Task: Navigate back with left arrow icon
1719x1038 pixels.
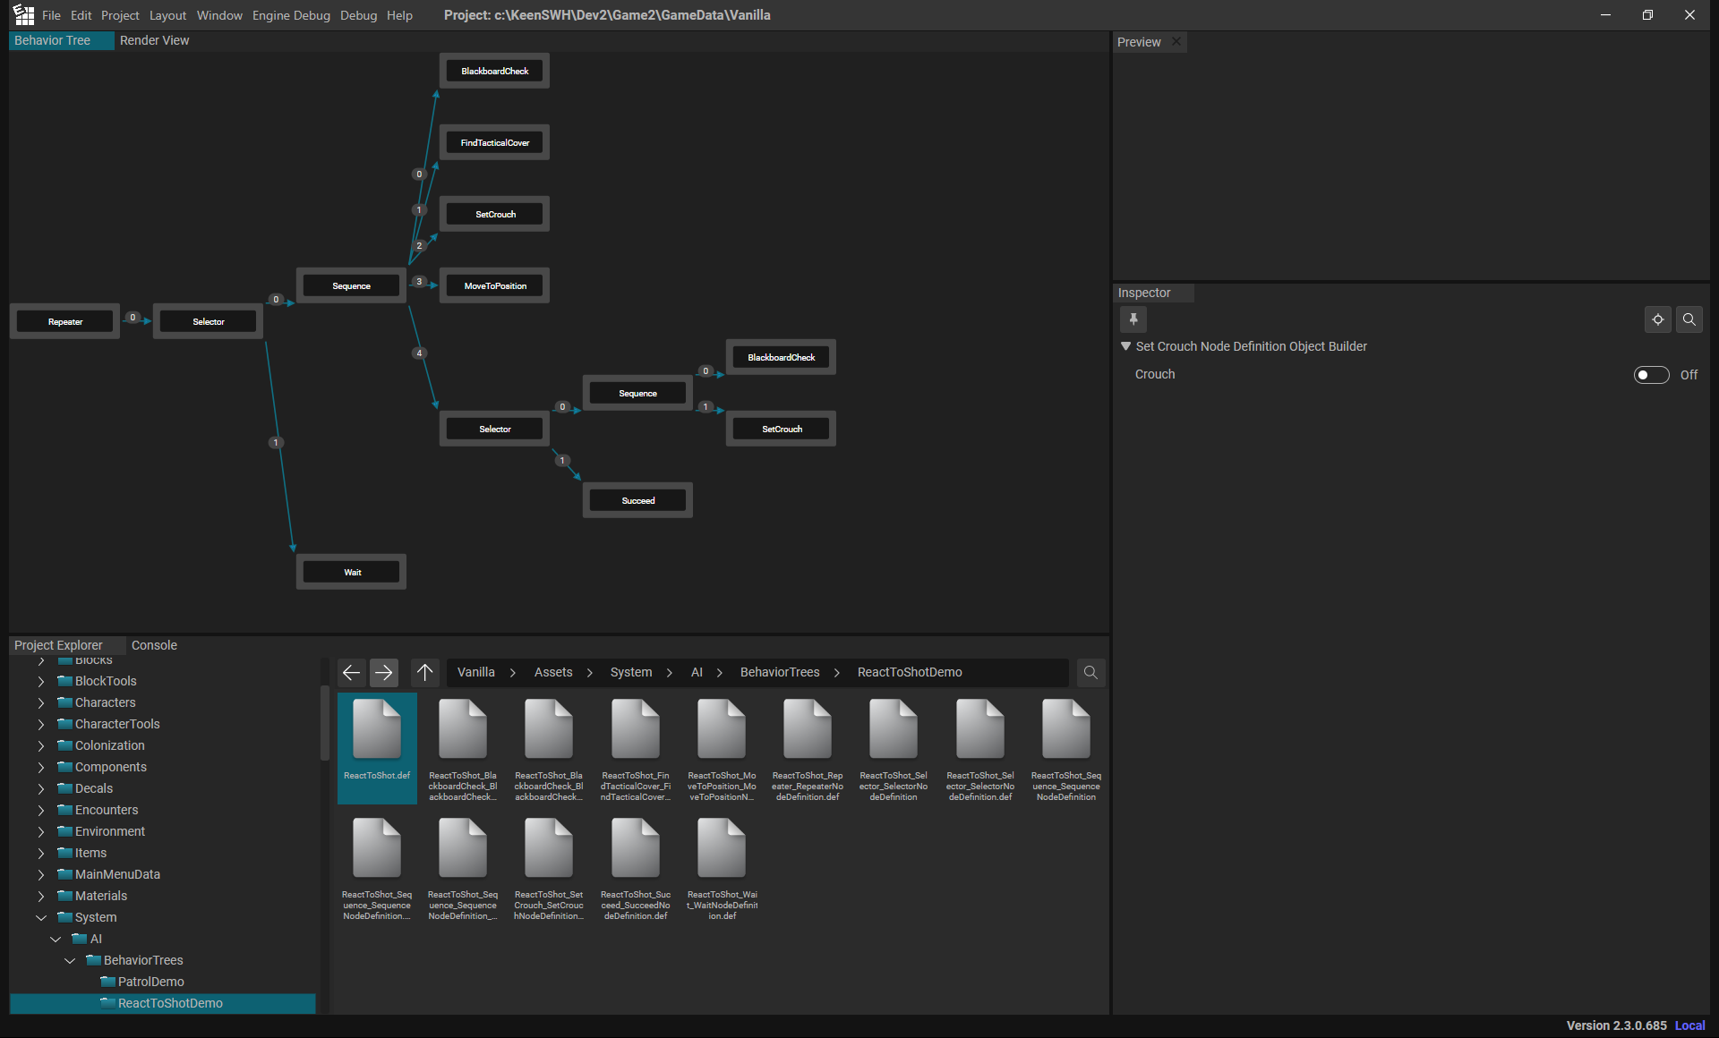Action: pyautogui.click(x=352, y=672)
